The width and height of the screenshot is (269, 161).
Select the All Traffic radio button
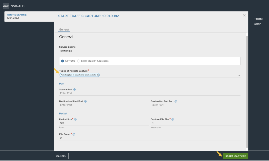click(x=63, y=61)
